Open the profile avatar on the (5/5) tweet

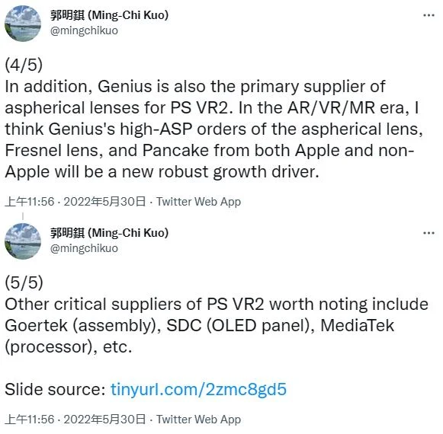point(23,241)
